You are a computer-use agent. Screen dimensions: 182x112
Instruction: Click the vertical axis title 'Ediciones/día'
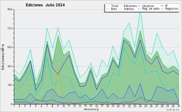(x=3, y=57)
